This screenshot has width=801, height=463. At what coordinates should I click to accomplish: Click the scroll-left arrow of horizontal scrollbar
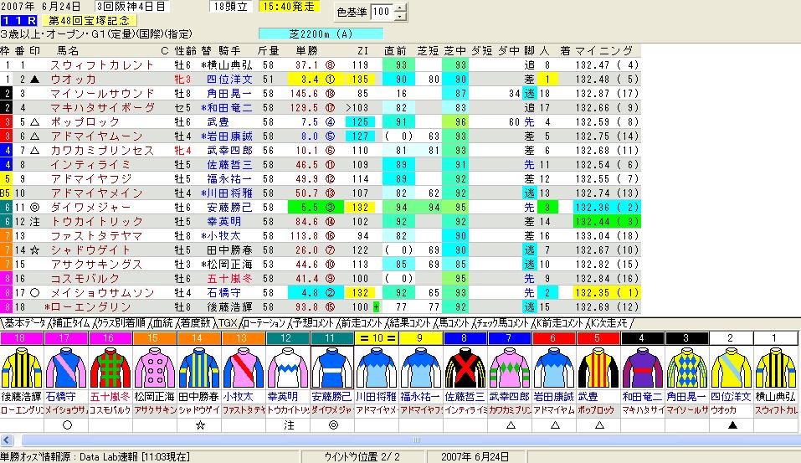click(x=7, y=440)
